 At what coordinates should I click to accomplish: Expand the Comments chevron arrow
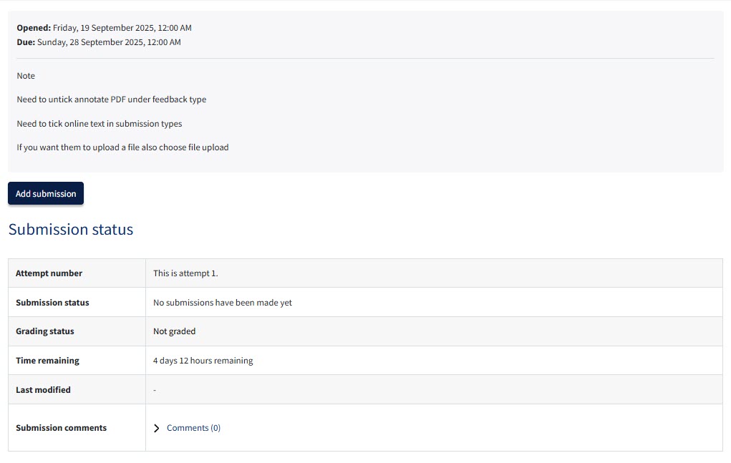tap(157, 428)
